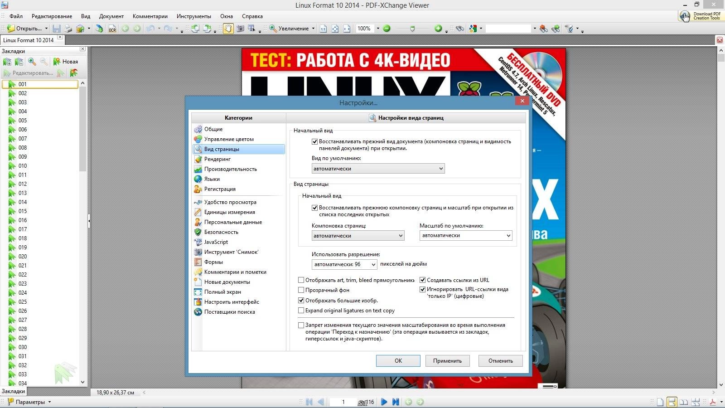Screen dimensions: 725x408
Task: Go to next page blue arrow
Action: coord(384,402)
